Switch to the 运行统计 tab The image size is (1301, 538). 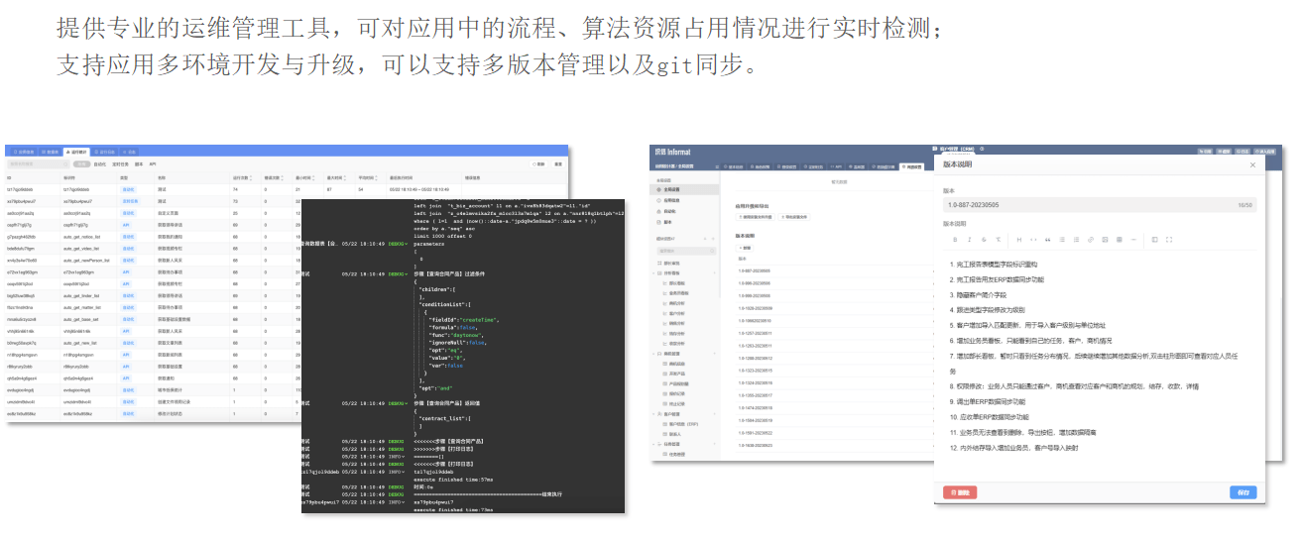pos(76,152)
